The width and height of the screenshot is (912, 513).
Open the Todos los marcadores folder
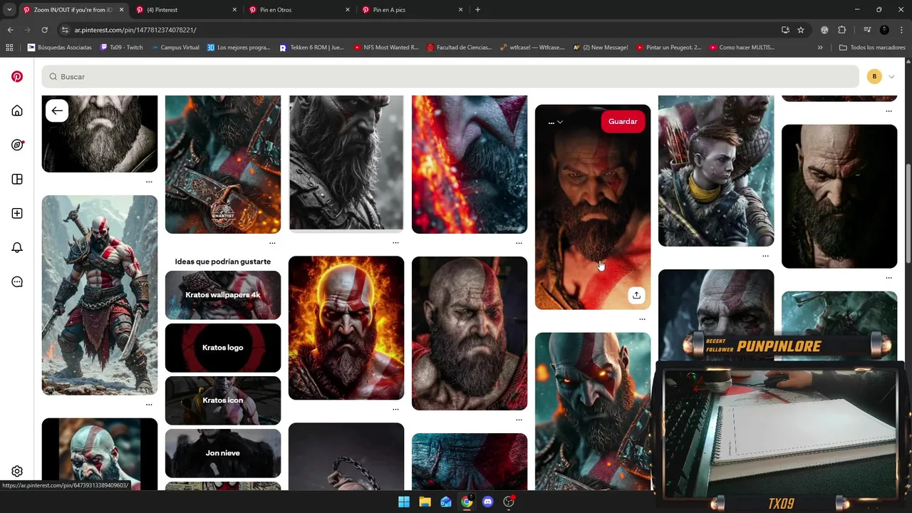[872, 48]
